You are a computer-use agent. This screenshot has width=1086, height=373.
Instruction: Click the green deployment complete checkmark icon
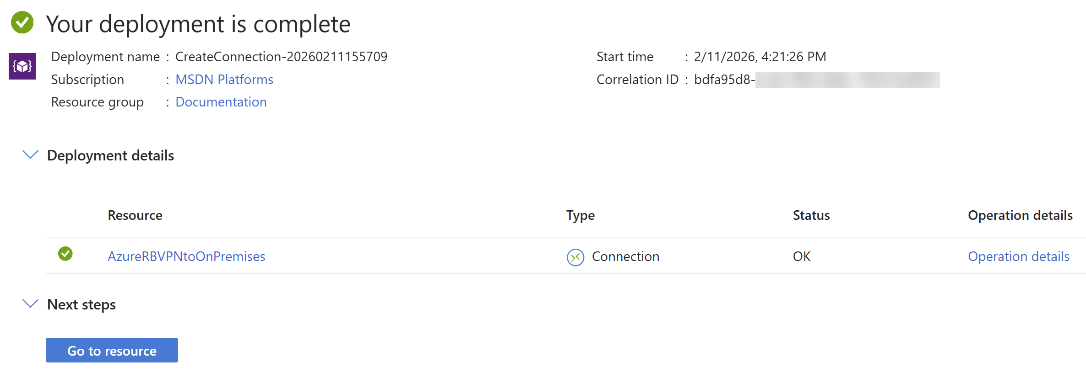pos(22,22)
